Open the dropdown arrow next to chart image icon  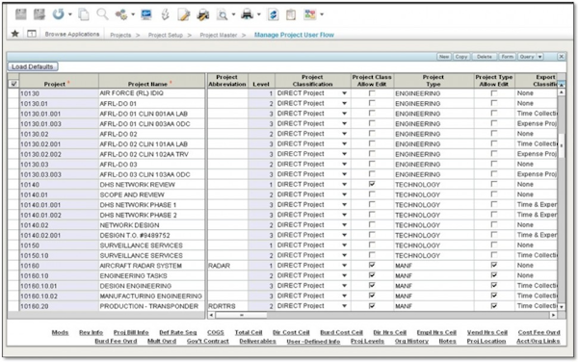point(322,14)
